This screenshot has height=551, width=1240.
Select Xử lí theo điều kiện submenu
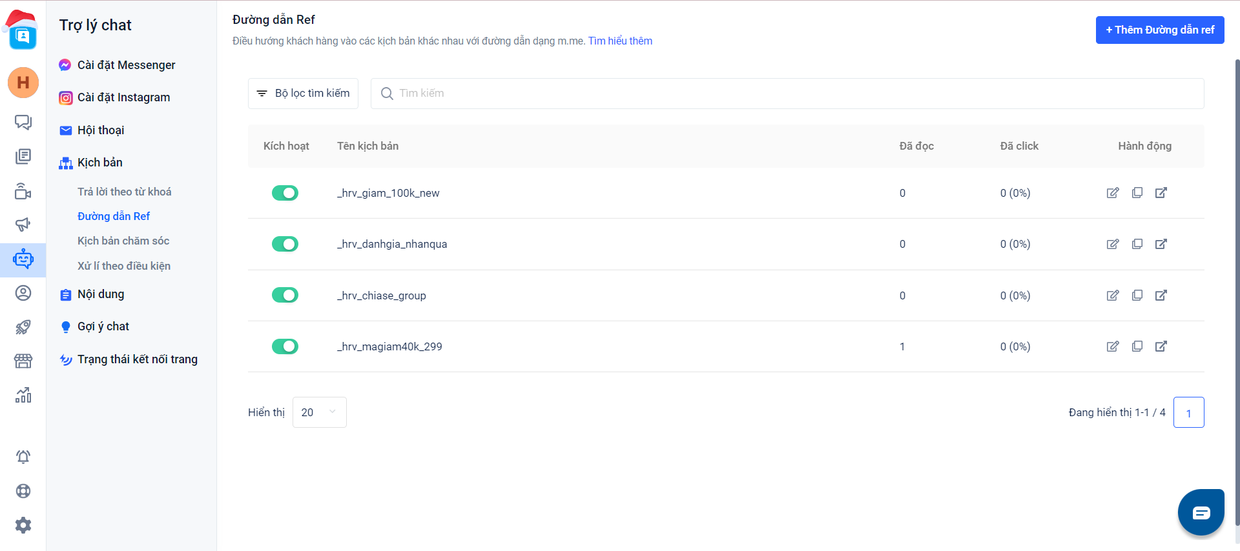(124, 266)
